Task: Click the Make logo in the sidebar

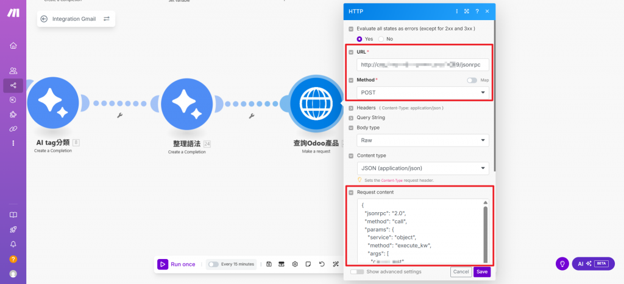Action: coord(13,13)
